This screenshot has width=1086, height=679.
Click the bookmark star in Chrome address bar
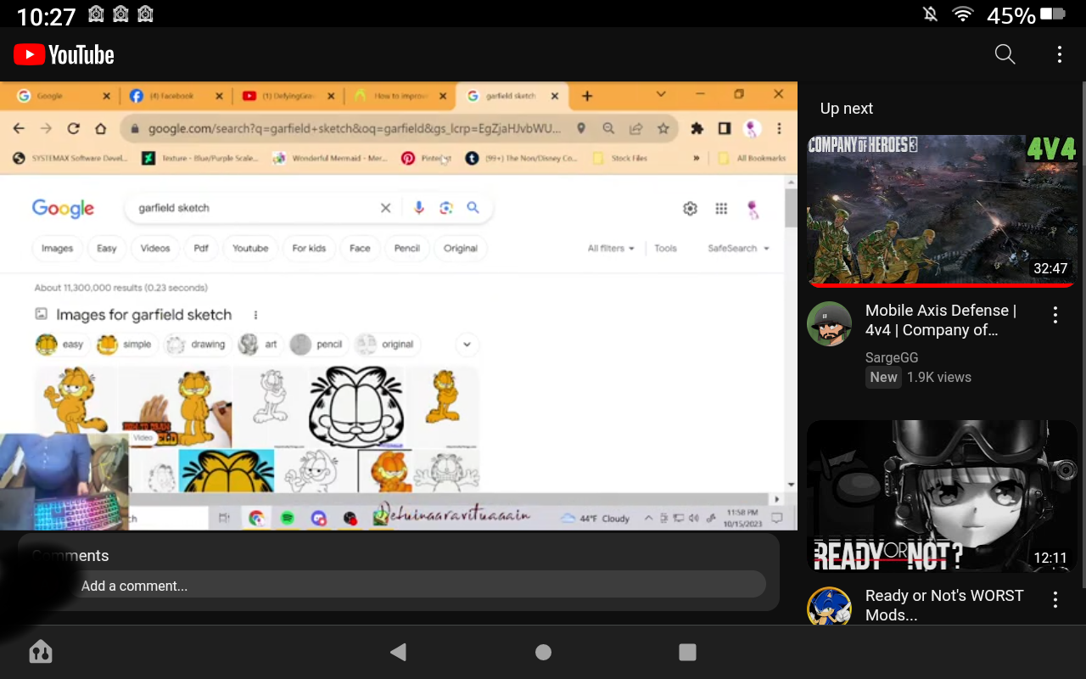tap(663, 128)
